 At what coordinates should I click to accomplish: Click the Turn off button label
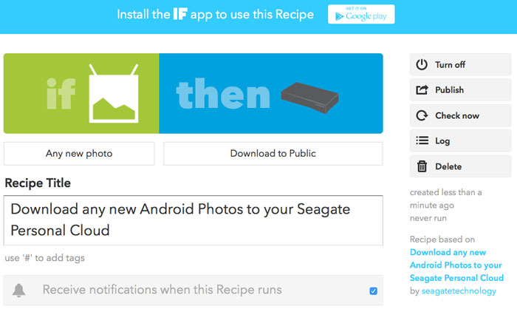[450, 65]
